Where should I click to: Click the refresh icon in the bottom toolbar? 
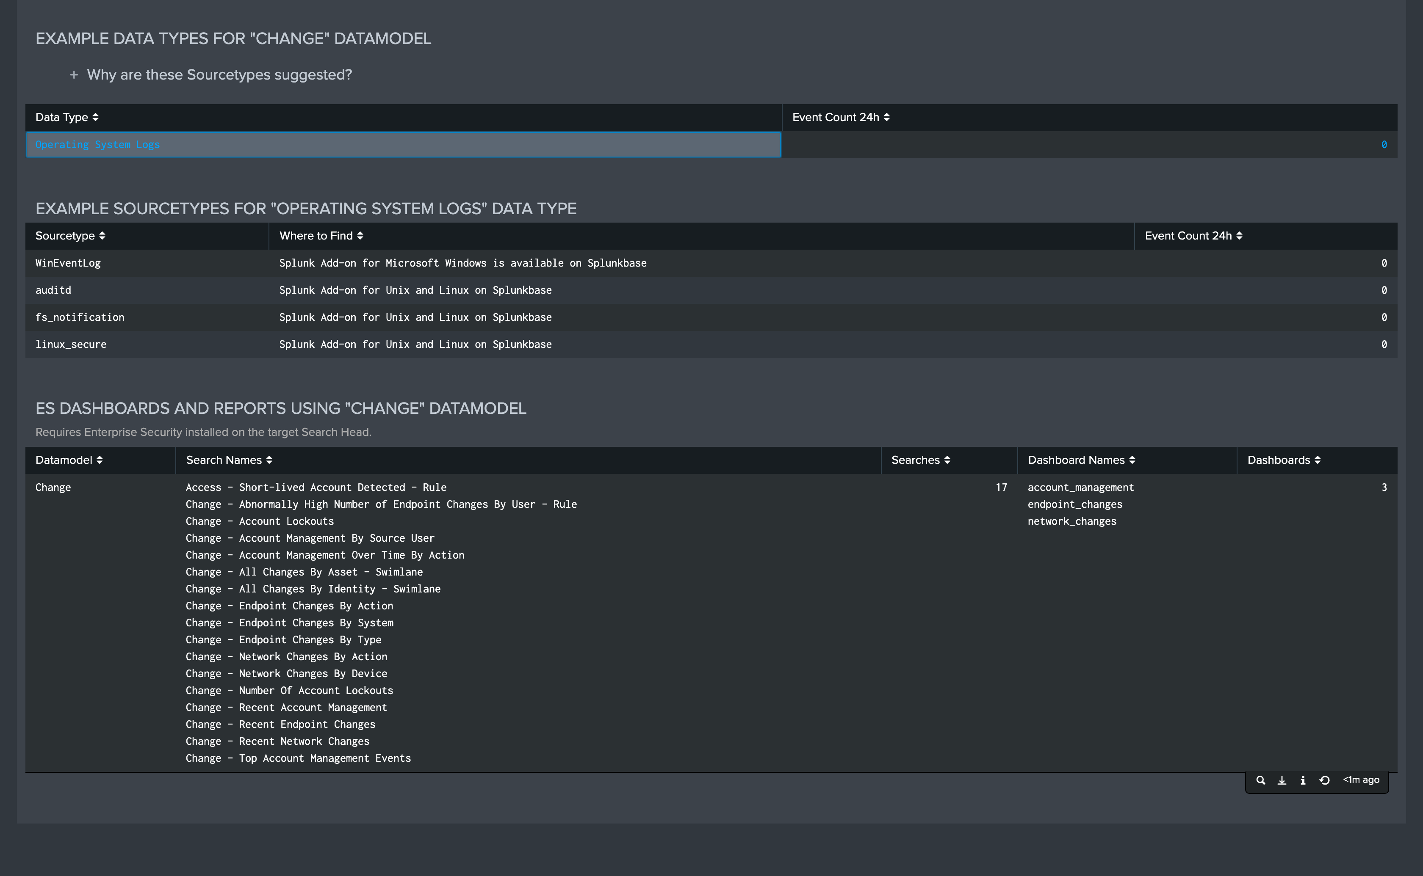click(1324, 780)
